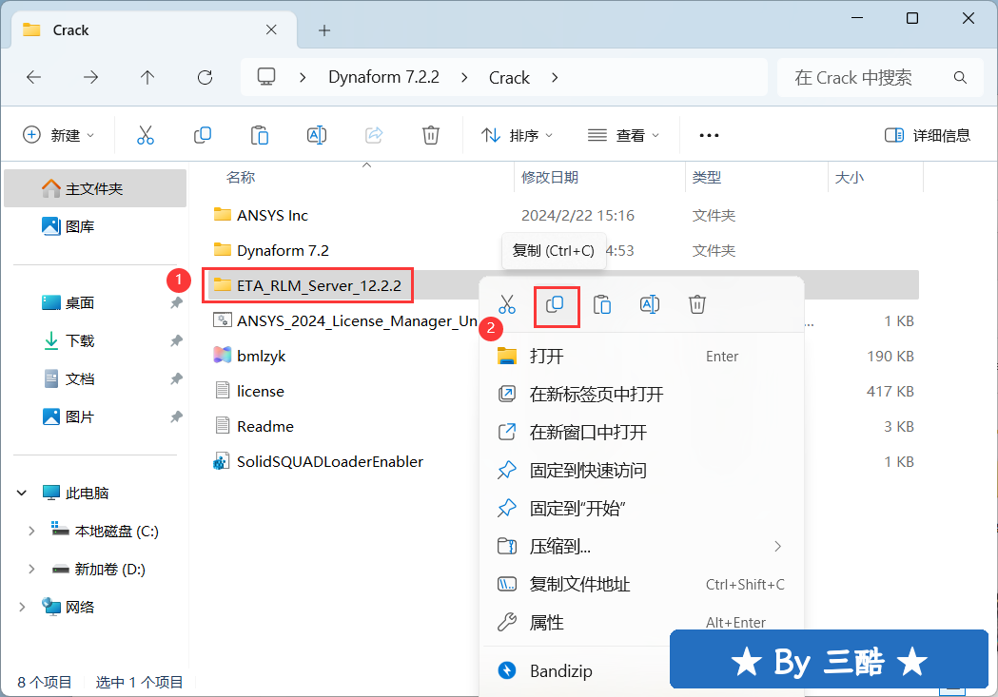Click the license file icon
This screenshot has width=998, height=697.
pyautogui.click(x=222, y=390)
